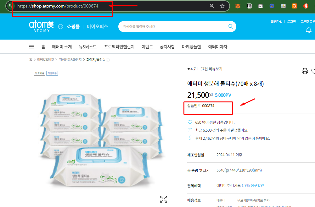Click the blue round extension icon

pyautogui.click(x=272, y=6)
